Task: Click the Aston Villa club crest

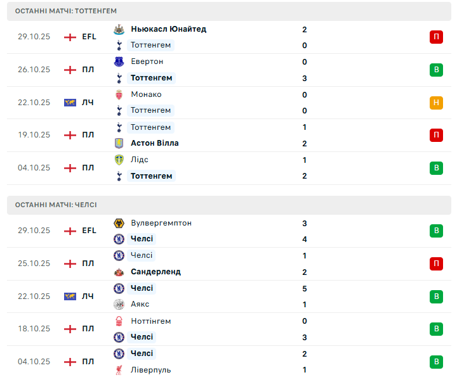Action: click(x=118, y=143)
